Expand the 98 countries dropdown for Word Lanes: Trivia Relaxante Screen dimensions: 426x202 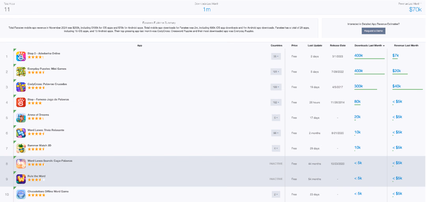pyautogui.click(x=276, y=133)
